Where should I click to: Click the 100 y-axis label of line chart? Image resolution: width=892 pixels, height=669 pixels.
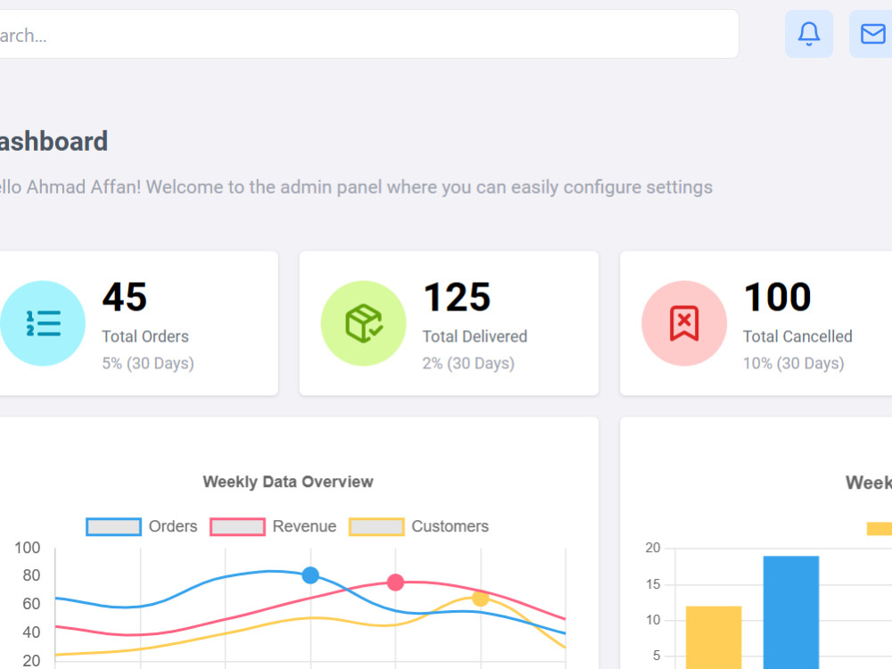pyautogui.click(x=28, y=548)
